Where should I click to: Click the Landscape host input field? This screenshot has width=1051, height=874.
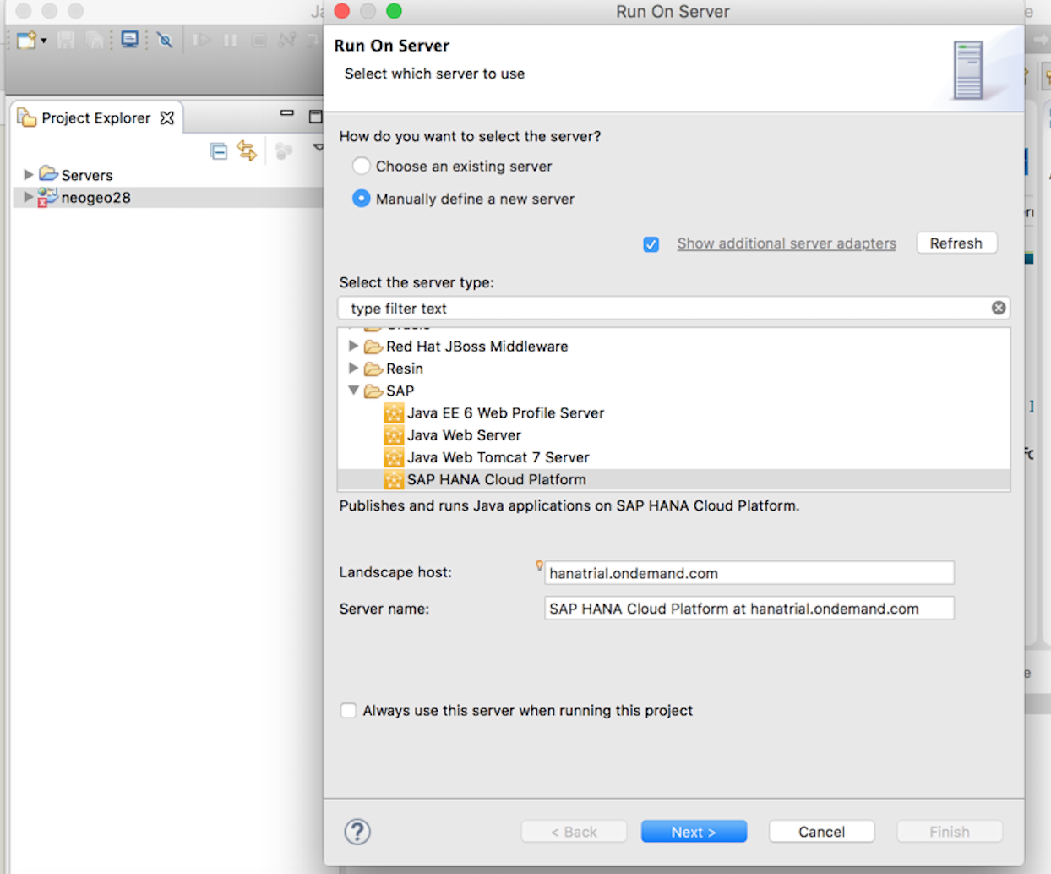click(749, 573)
